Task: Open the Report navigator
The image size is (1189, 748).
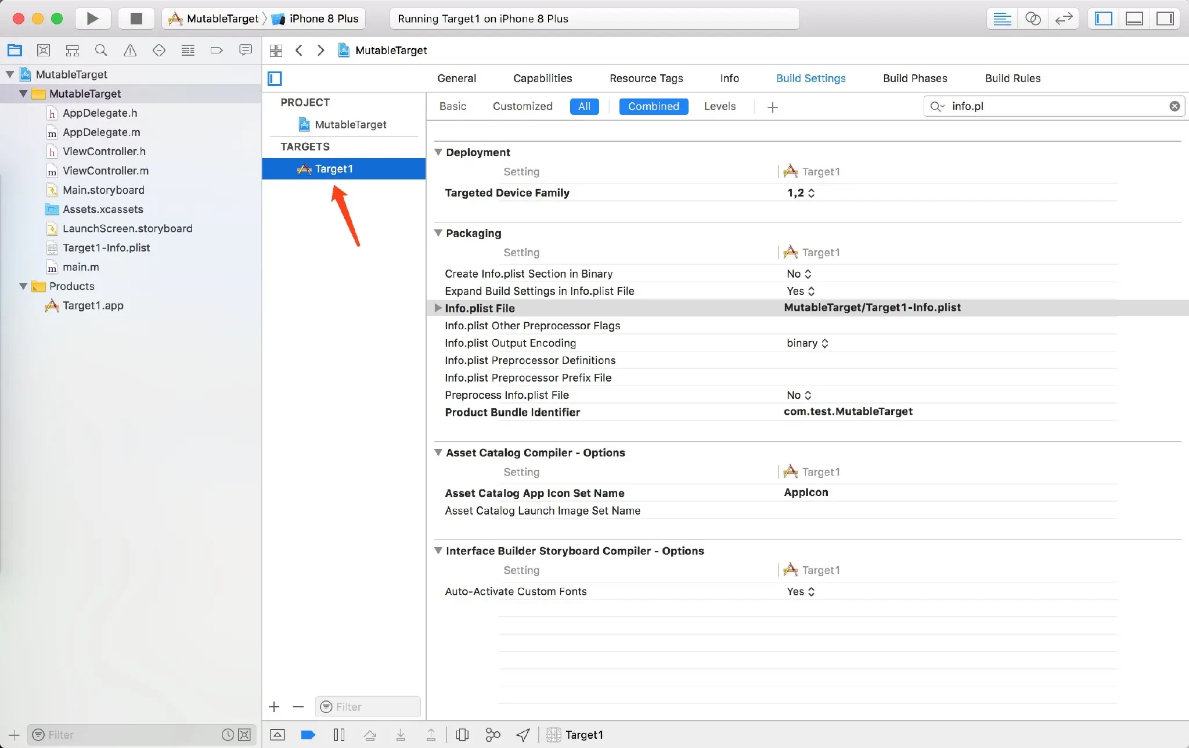Action: [x=246, y=51]
